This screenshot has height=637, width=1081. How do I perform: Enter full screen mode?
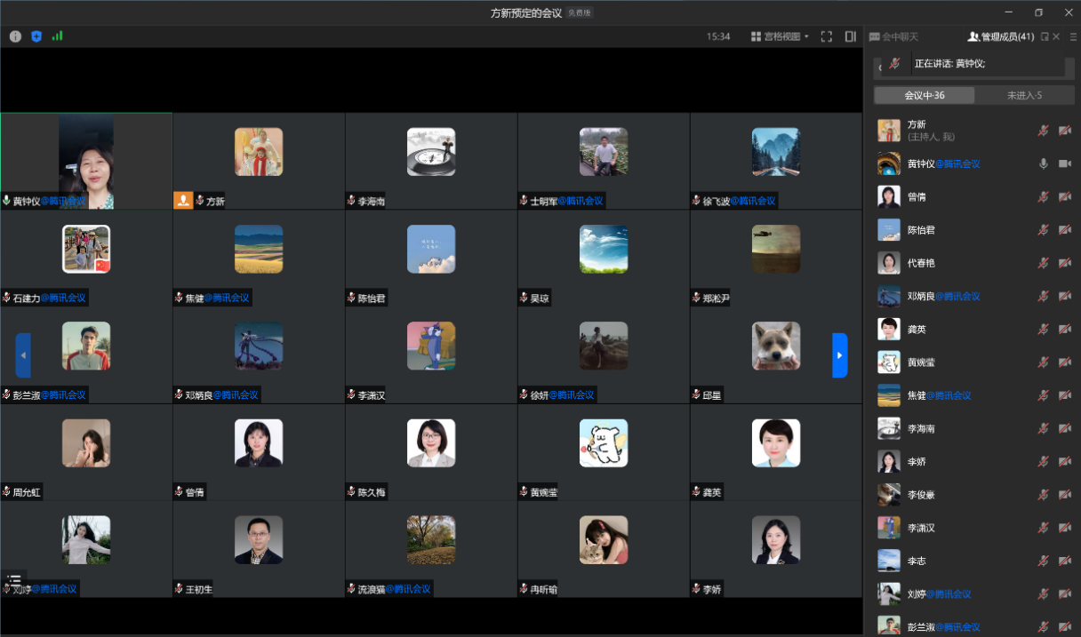point(827,36)
